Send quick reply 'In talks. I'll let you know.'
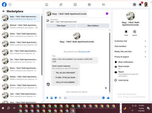The height and width of the screenshot is (113, 152). pos(65,78)
